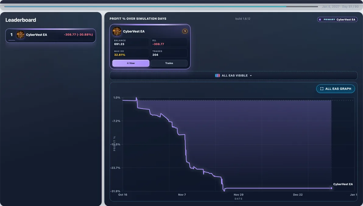Select leaderboard row CyberVest EA
Image resolution: width=363 pixels, height=206 pixels.
[51, 35]
